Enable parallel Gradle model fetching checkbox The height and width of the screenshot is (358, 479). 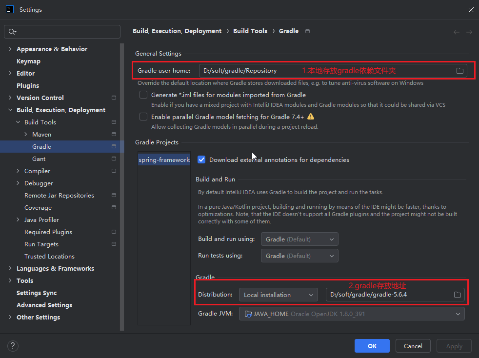(x=143, y=117)
